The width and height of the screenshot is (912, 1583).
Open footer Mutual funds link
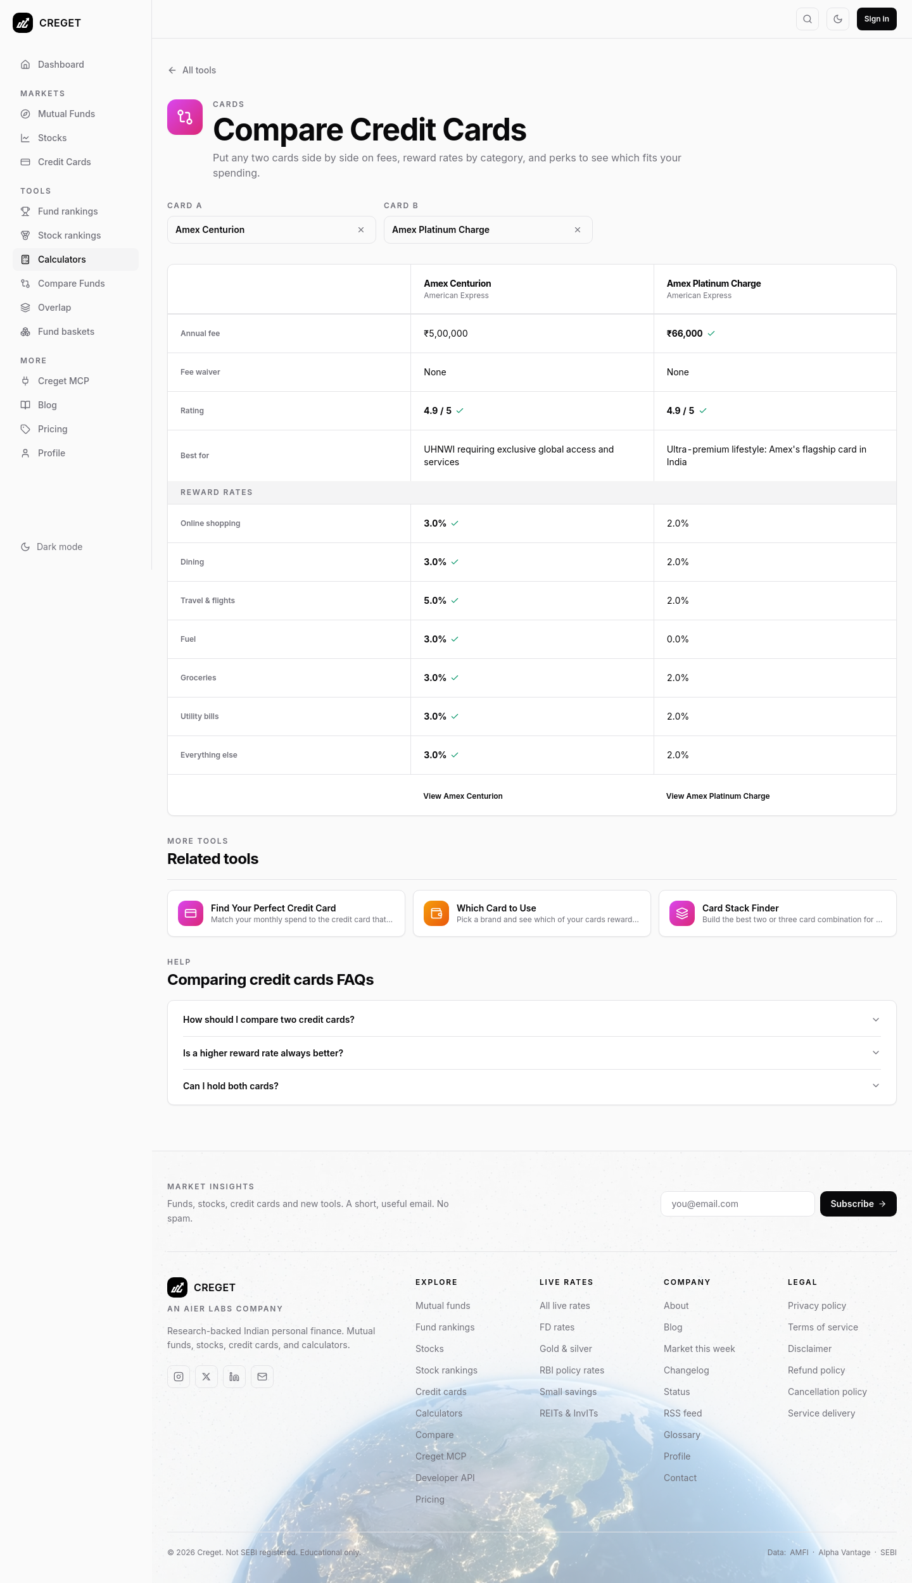tap(443, 1306)
